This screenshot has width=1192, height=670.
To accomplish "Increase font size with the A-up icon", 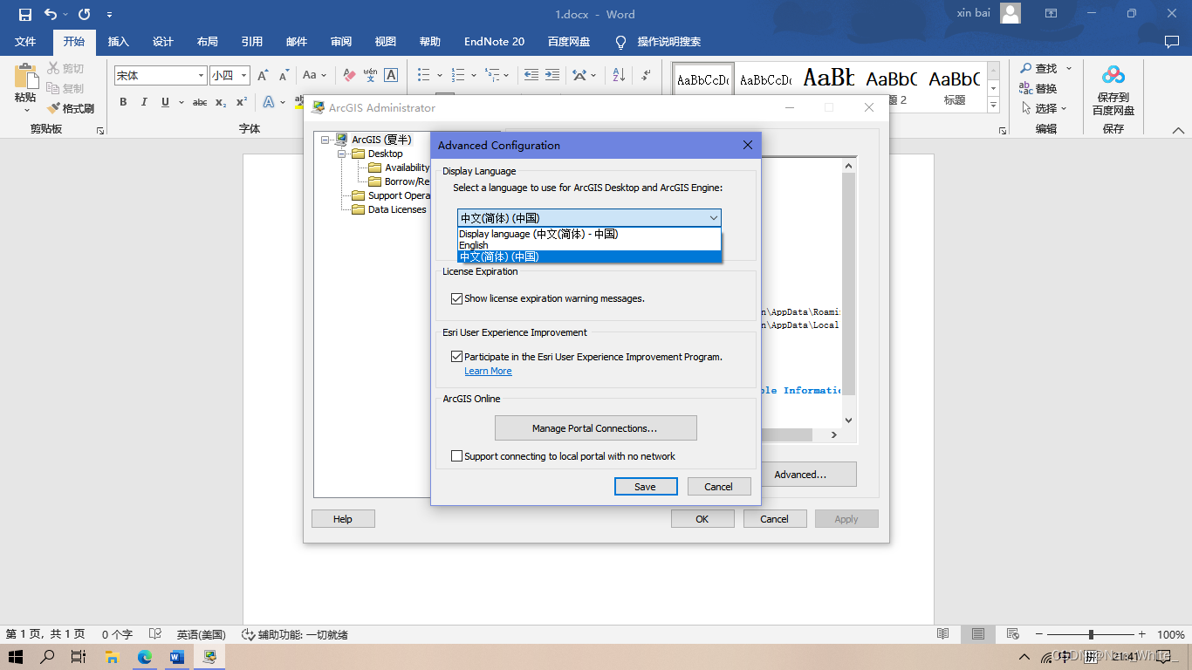I will [x=263, y=75].
